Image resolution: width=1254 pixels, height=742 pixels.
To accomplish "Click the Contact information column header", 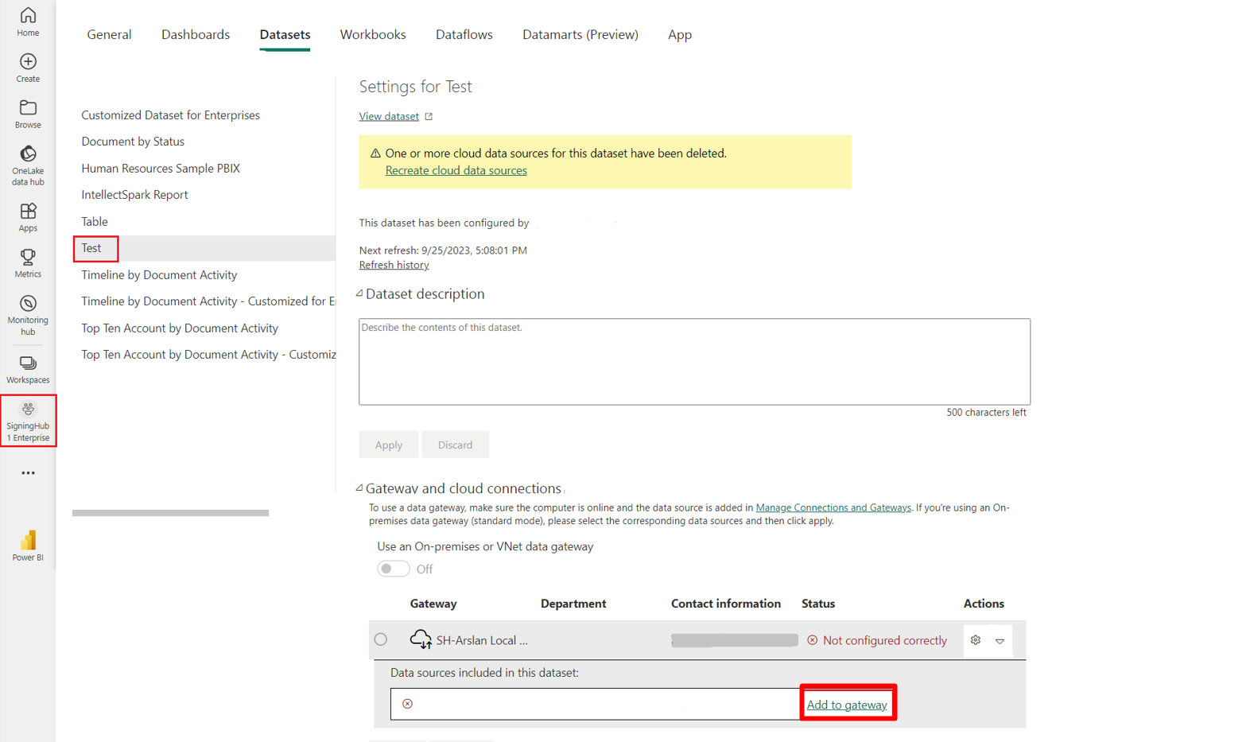I will pos(726,604).
